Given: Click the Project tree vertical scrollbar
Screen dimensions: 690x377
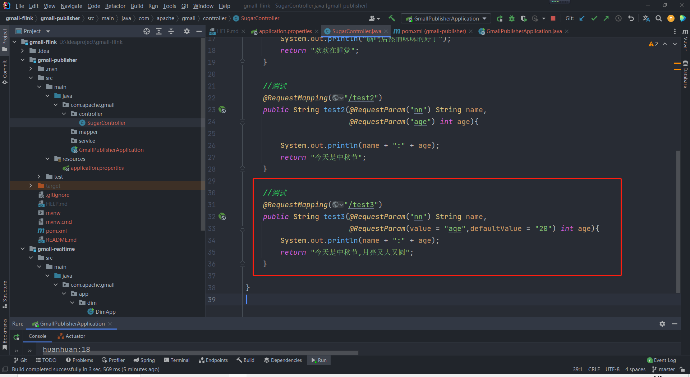Looking at the screenshot, I should [x=203, y=135].
